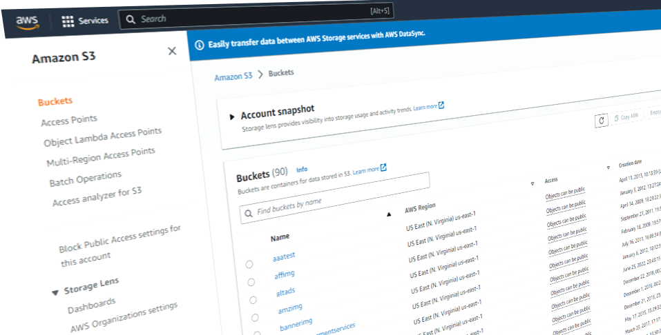The image size is (661, 335).
Task: Close the Amazon S3 sidebar with X
Action: pos(172,51)
